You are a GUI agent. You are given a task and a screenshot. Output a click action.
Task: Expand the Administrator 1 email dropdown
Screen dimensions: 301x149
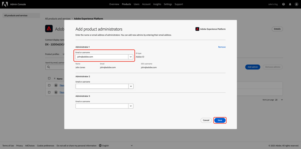pos(131,57)
